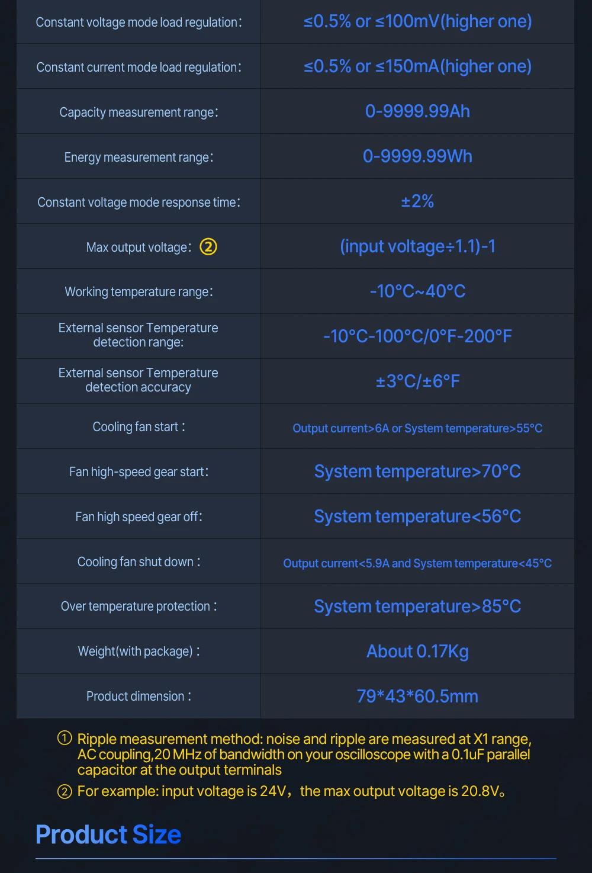Click the (input voltage÷1.1)-1 formula

(417, 246)
